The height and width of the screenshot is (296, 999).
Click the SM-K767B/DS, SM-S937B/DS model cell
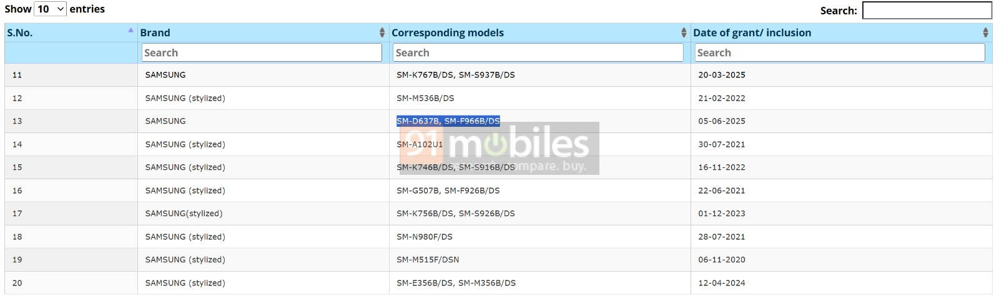[455, 75]
